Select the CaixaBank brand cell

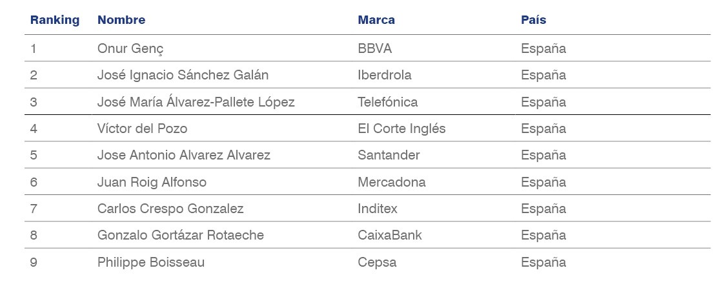pyautogui.click(x=390, y=235)
